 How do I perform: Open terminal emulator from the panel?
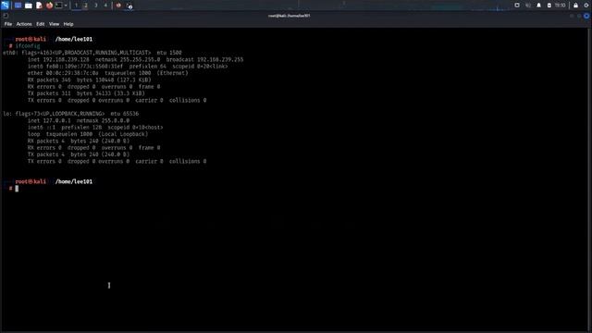pos(59,6)
